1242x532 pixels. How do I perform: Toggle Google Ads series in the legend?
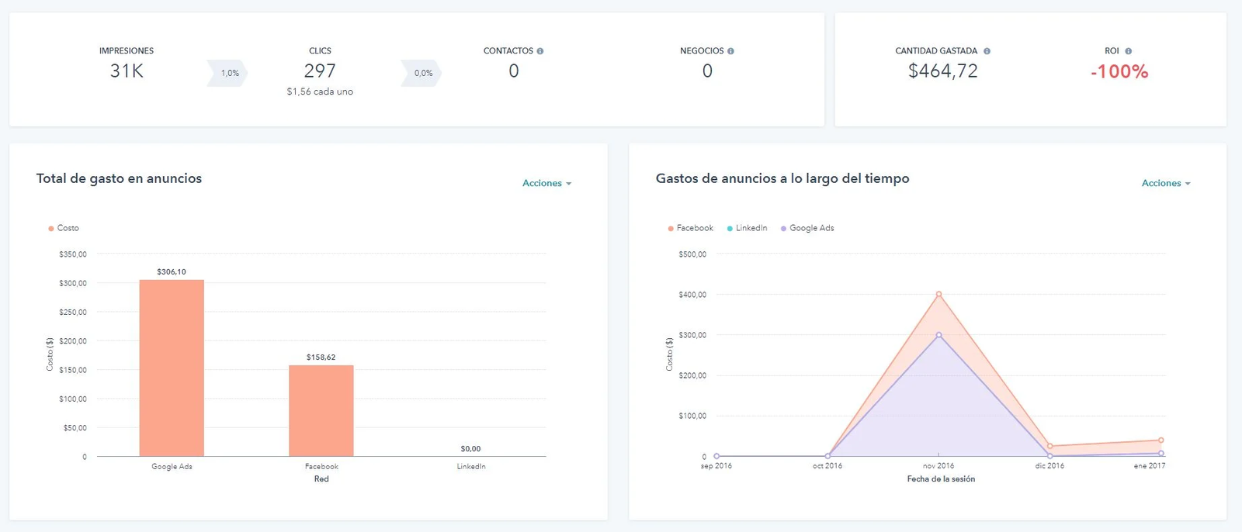click(x=807, y=228)
